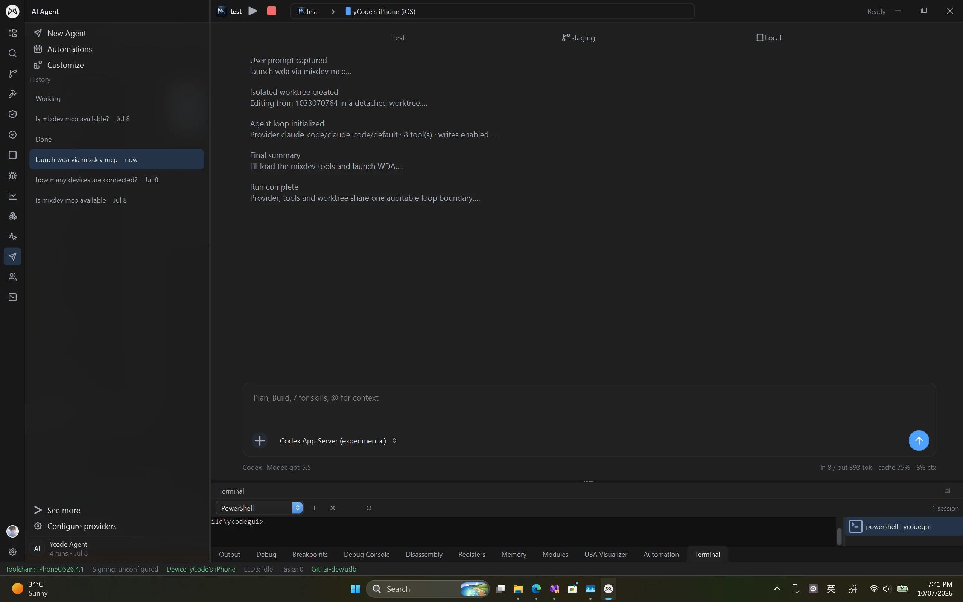
Task: Switch to the UBA Visualizer tab
Action: 605,555
